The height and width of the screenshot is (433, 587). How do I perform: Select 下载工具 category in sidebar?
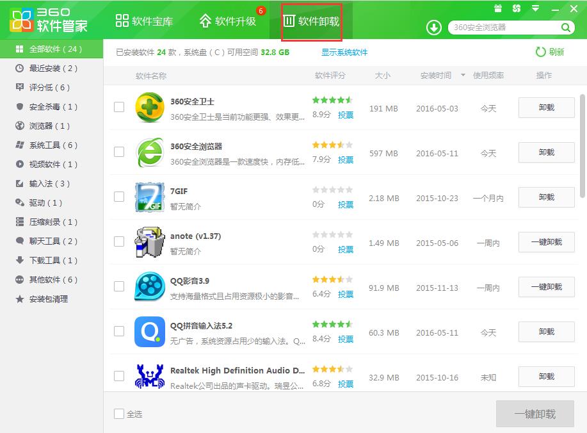coord(51,260)
